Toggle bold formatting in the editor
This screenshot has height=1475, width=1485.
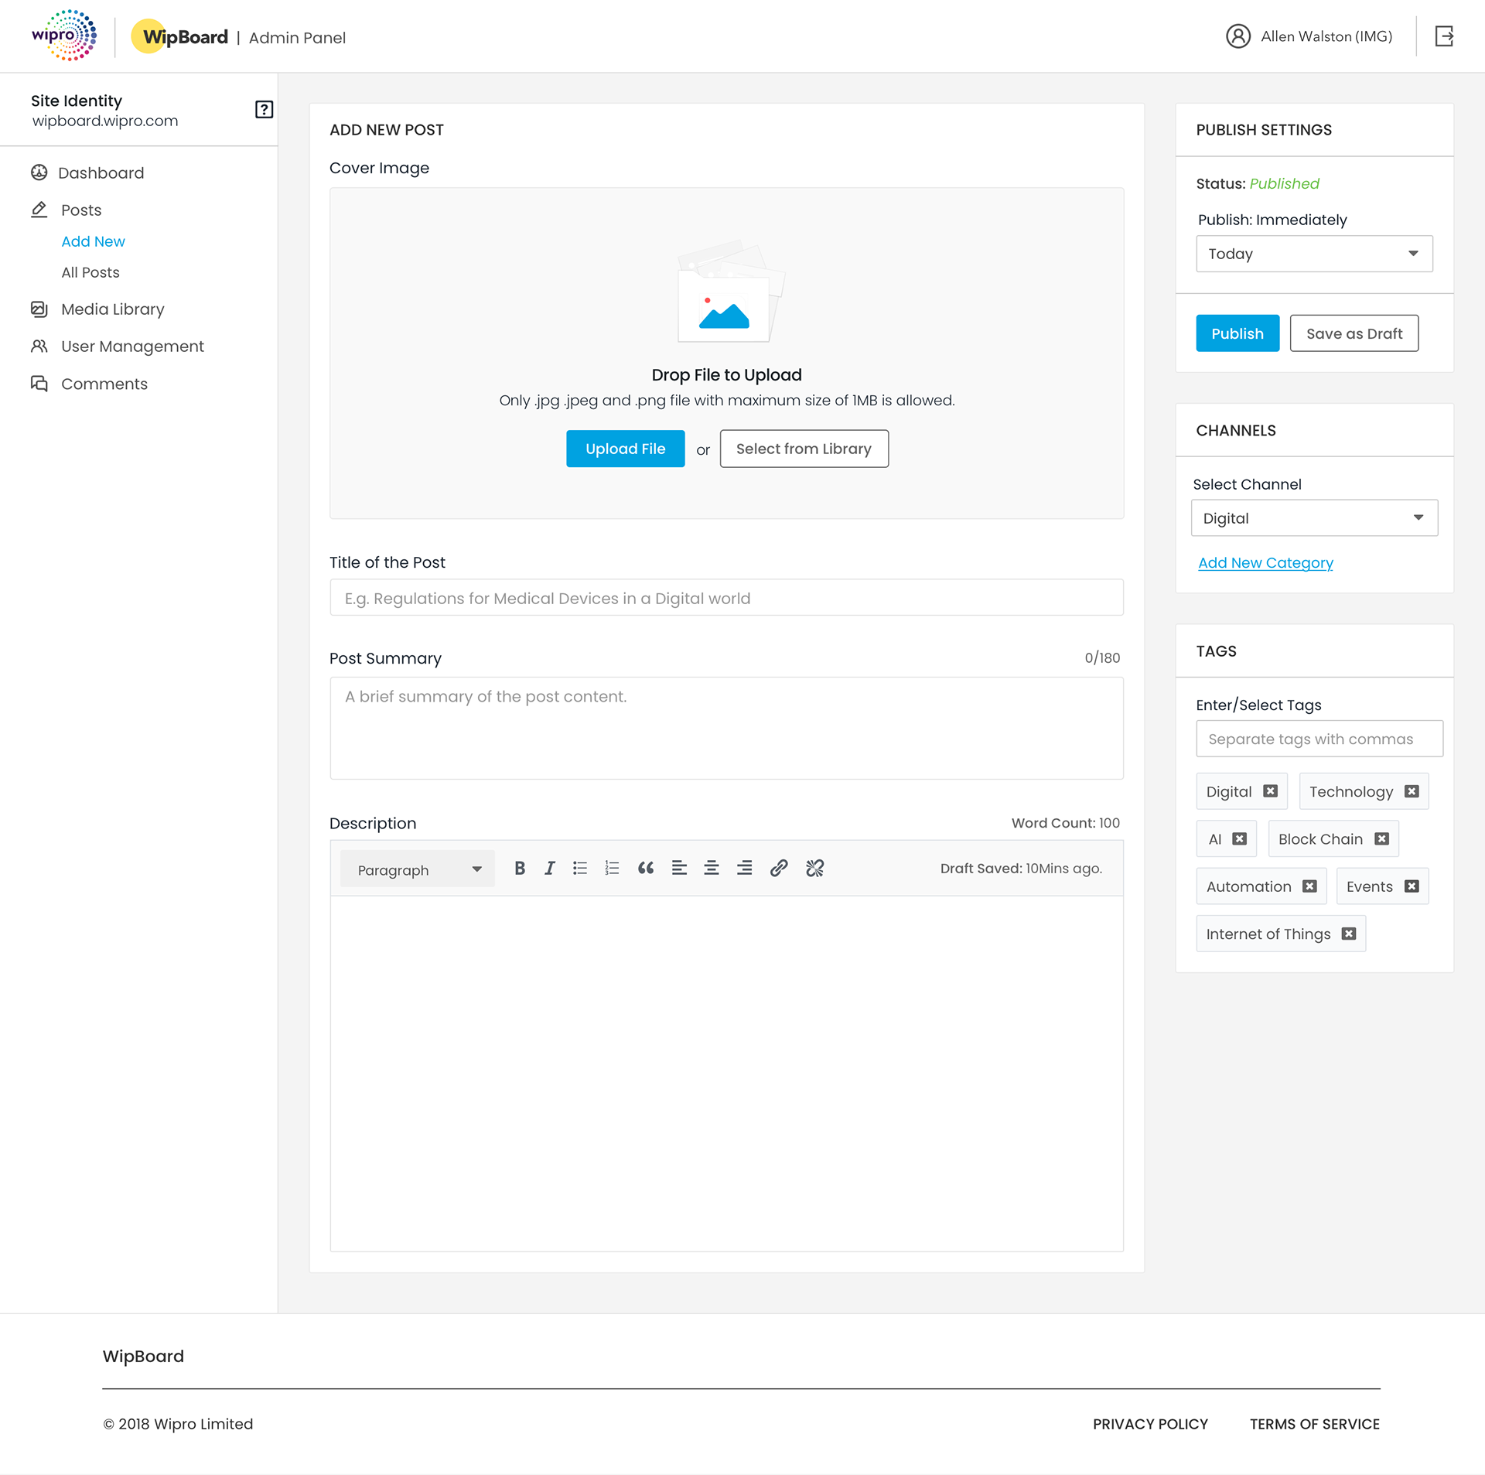pyautogui.click(x=520, y=868)
